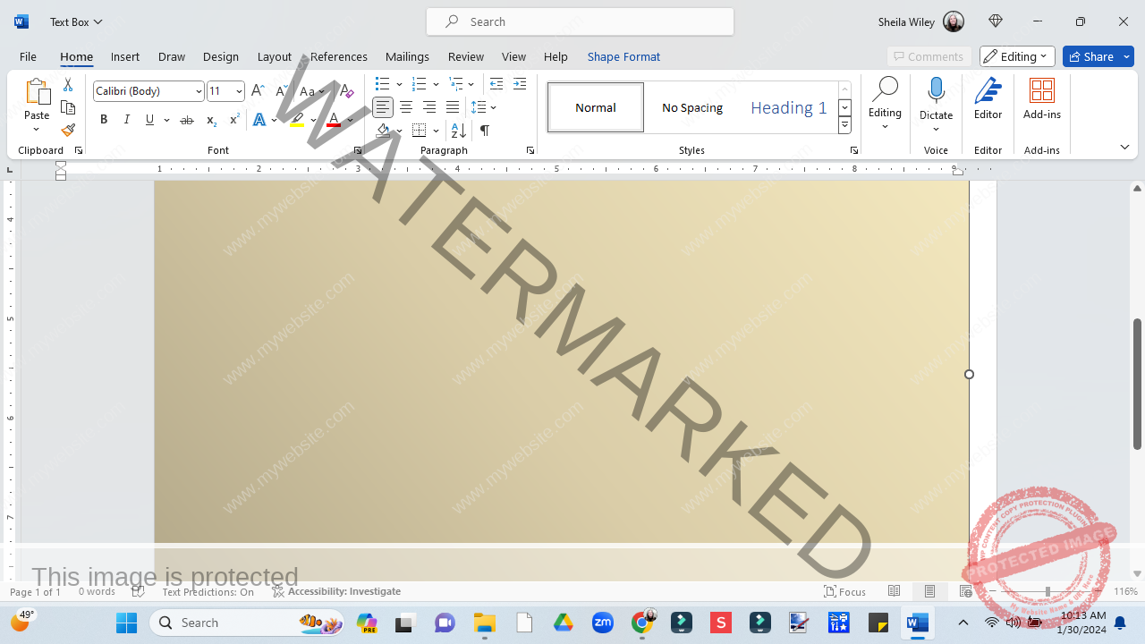Open the Change Case dropdown
The width and height of the screenshot is (1145, 644).
(x=312, y=91)
